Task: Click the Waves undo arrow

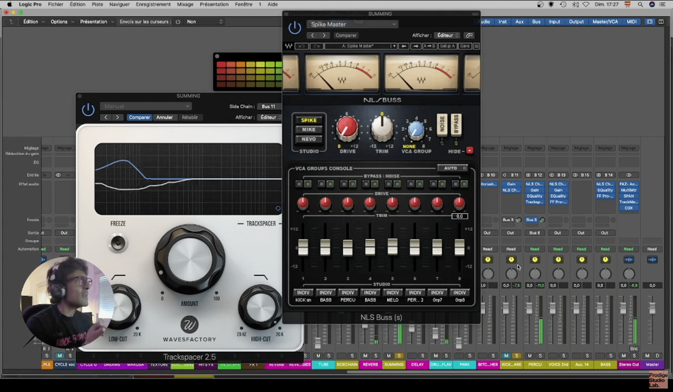Action: (302, 46)
